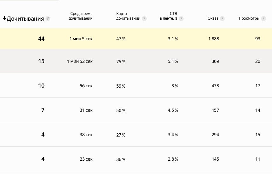Click the Просмотры column header
This screenshot has height=174, width=272.
coord(249,19)
